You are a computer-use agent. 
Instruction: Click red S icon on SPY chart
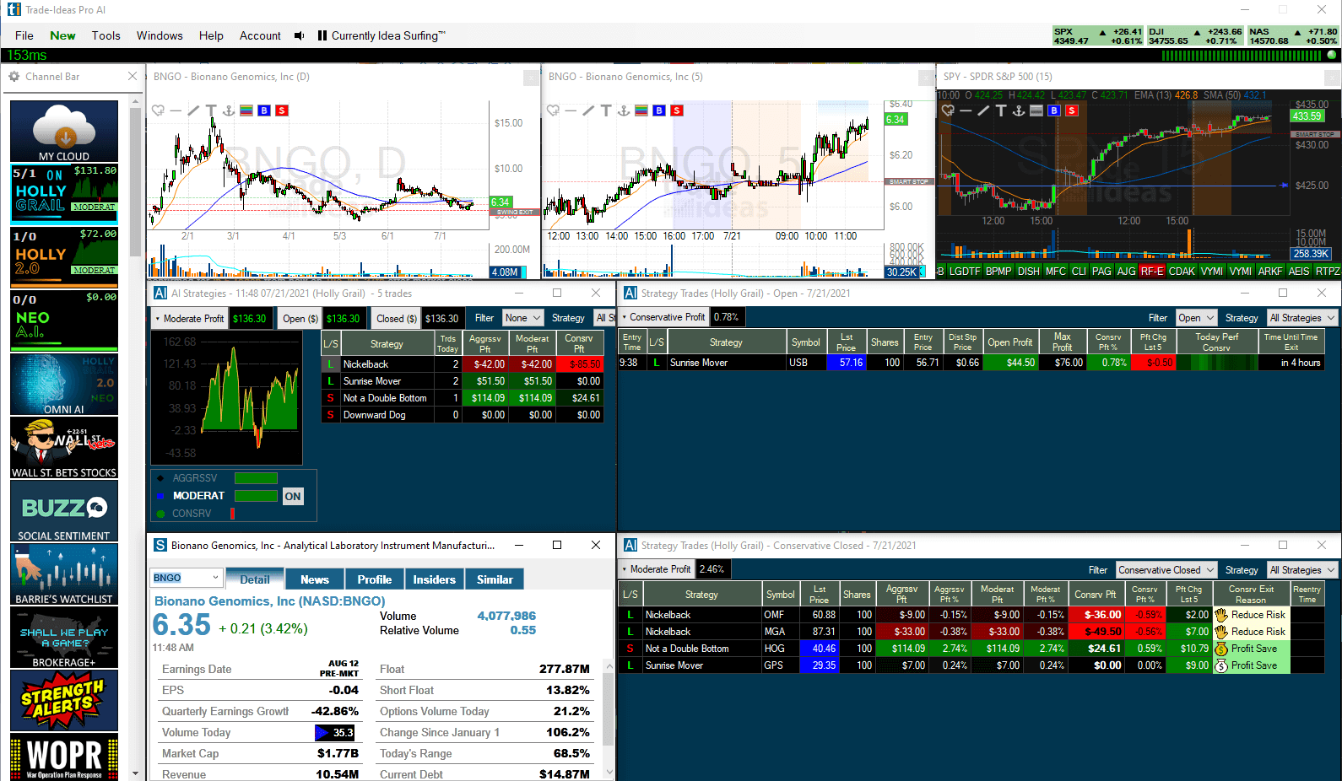pos(1072,110)
